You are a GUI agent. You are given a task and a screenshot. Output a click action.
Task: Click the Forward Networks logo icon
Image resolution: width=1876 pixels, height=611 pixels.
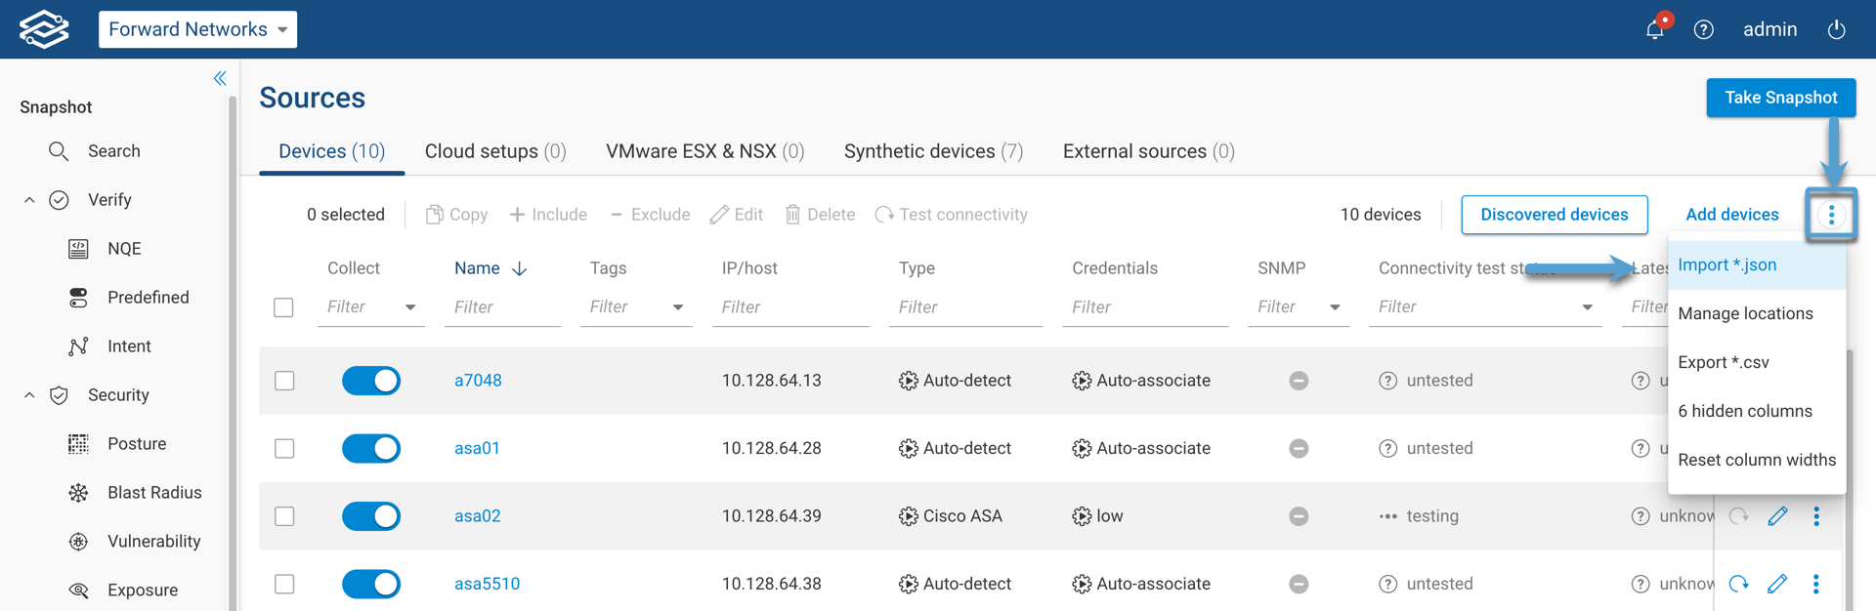tap(44, 29)
